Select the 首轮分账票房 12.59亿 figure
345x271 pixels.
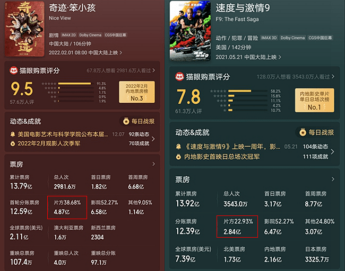click(x=24, y=207)
